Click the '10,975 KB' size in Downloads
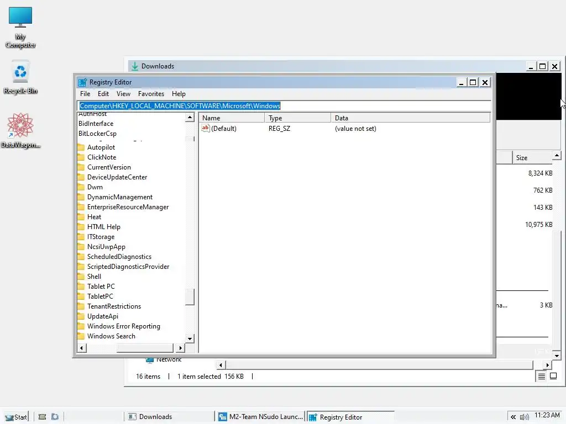The width and height of the screenshot is (566, 424). [538, 225]
